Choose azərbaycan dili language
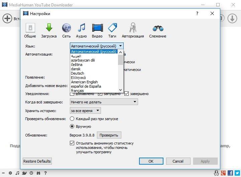The height and width of the screenshot is (177, 241). [94, 60]
